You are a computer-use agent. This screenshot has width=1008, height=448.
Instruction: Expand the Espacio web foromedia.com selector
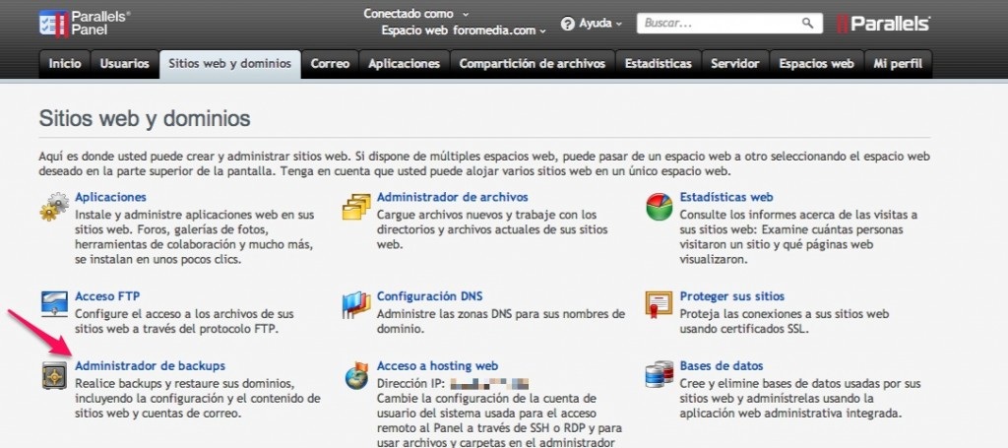pos(465,31)
